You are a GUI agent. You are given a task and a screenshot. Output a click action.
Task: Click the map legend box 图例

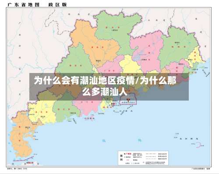[x=143, y=158]
